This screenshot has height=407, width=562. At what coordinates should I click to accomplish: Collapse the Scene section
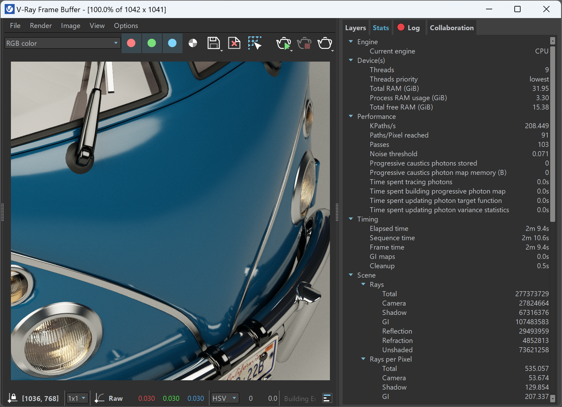[x=351, y=275]
